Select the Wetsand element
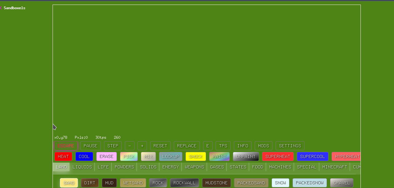This screenshot has height=188, width=394. tap(133, 183)
